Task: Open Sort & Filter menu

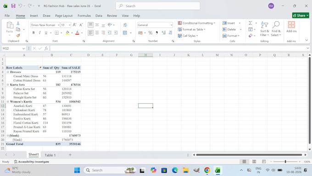Action: coord(264,29)
